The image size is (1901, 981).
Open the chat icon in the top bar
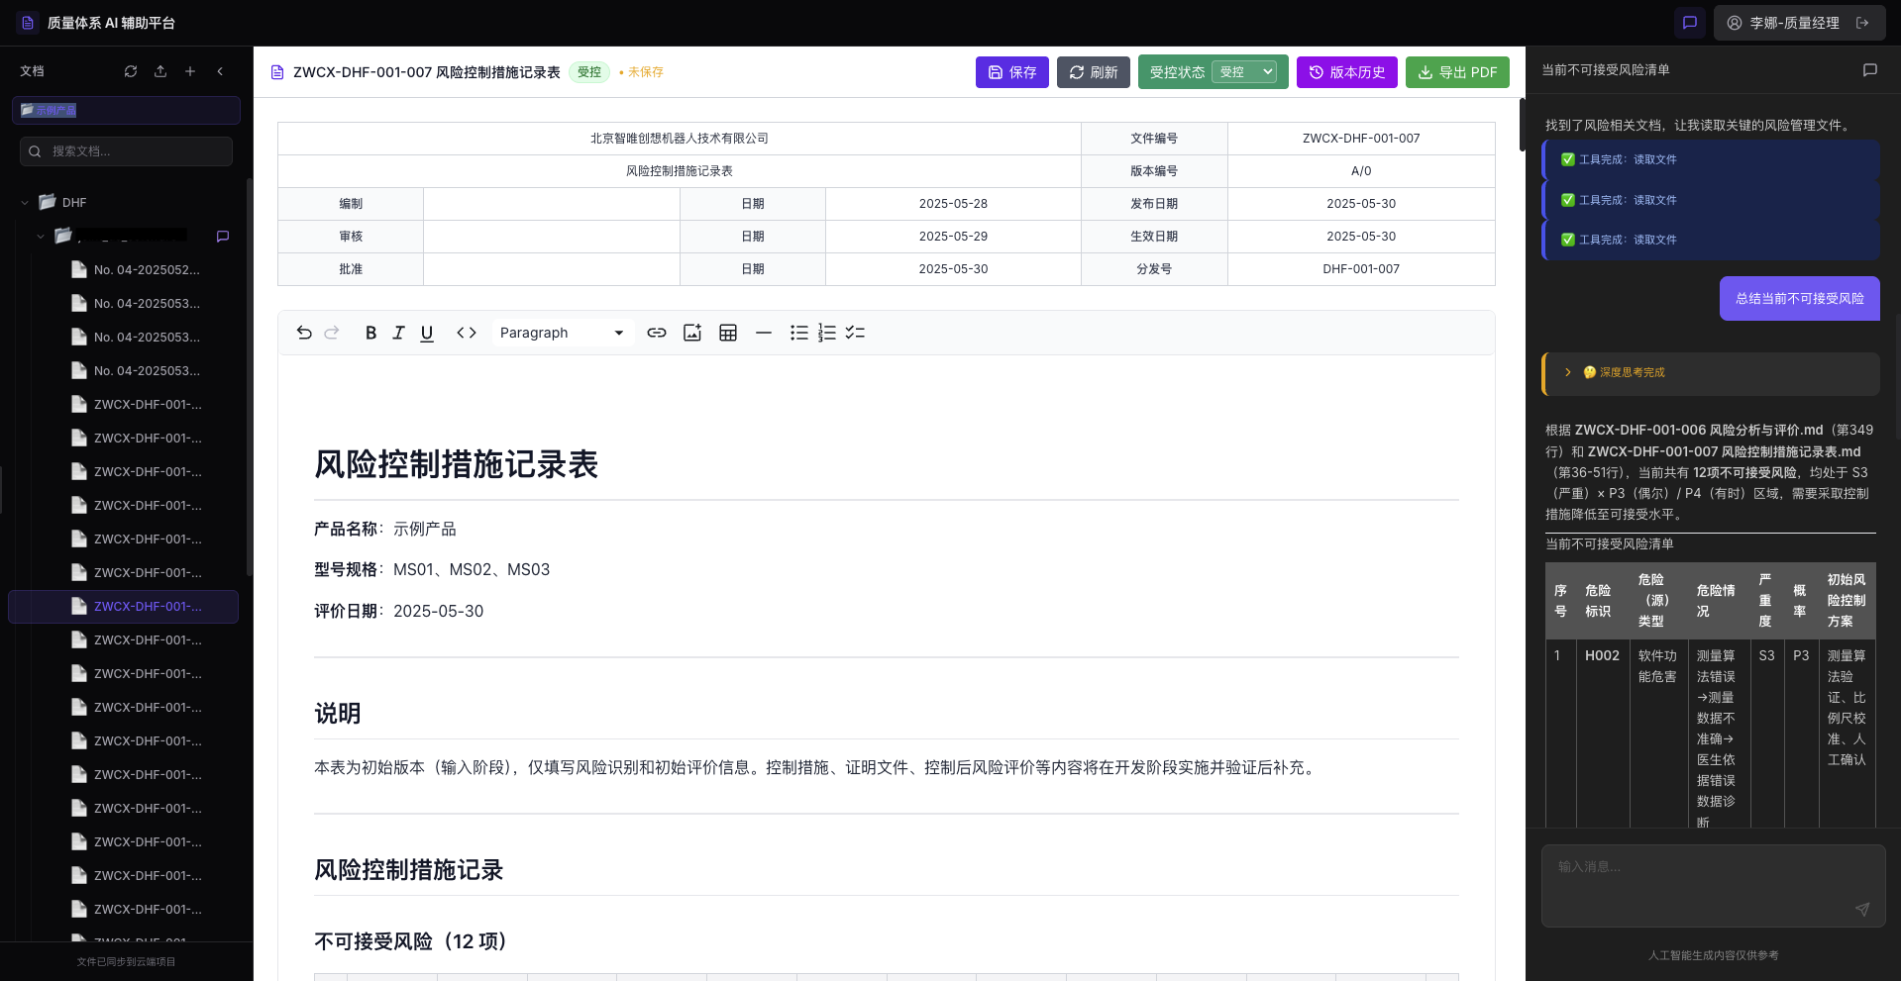pyautogui.click(x=1690, y=22)
